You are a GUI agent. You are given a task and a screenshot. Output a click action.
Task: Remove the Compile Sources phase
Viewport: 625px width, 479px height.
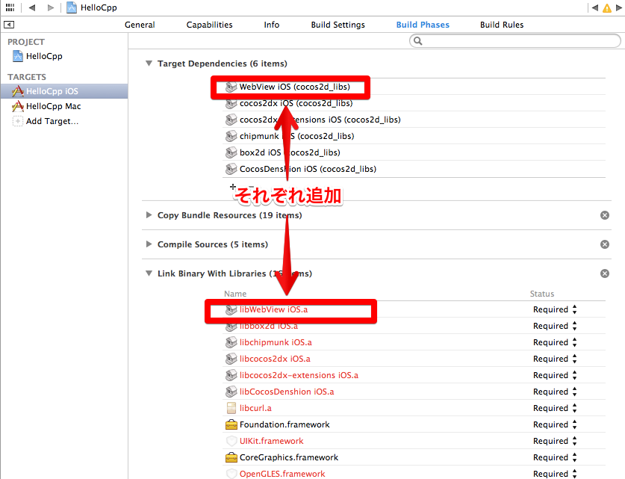[x=605, y=244]
